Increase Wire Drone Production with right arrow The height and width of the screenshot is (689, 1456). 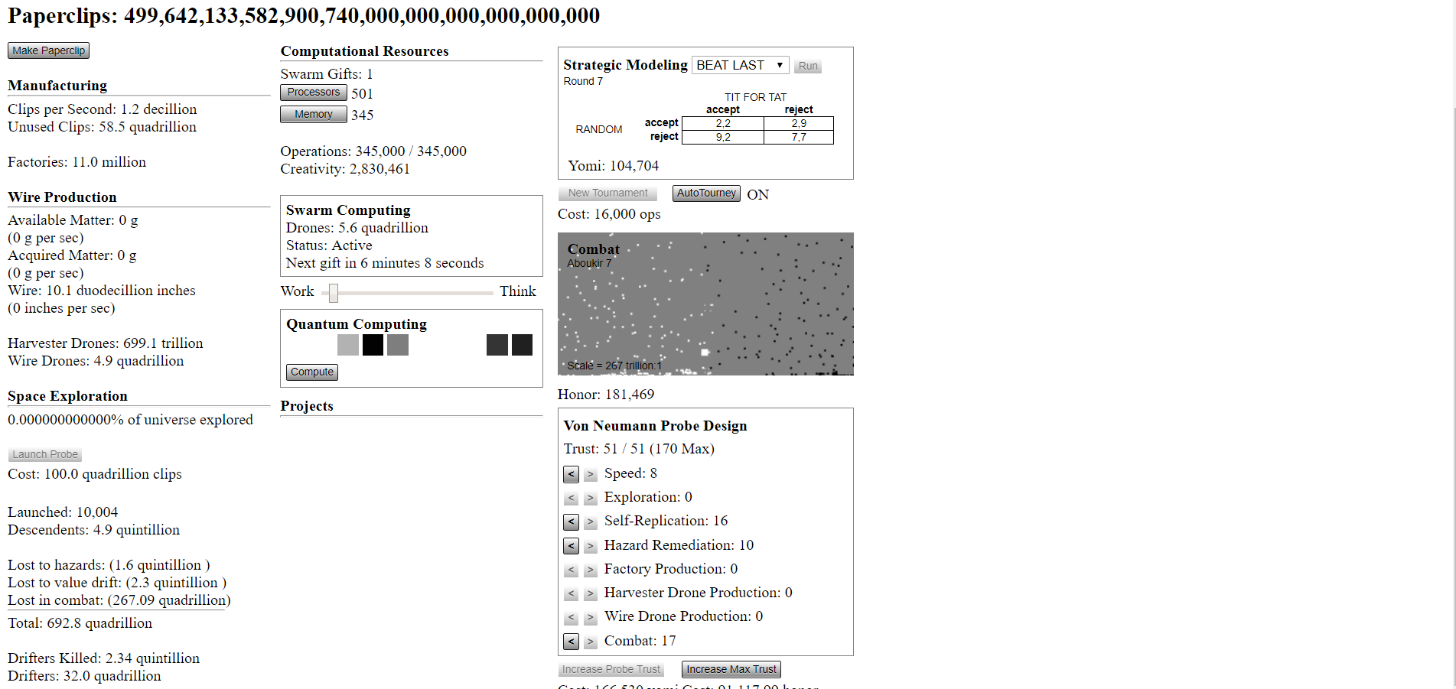[x=590, y=617]
